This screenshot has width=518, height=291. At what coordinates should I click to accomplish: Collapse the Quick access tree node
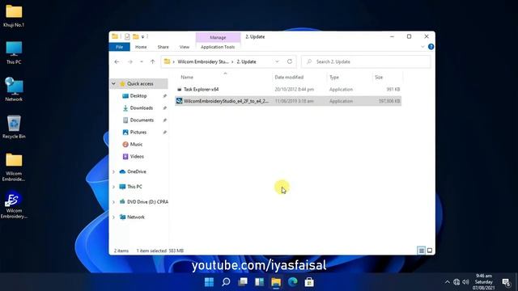click(x=113, y=84)
